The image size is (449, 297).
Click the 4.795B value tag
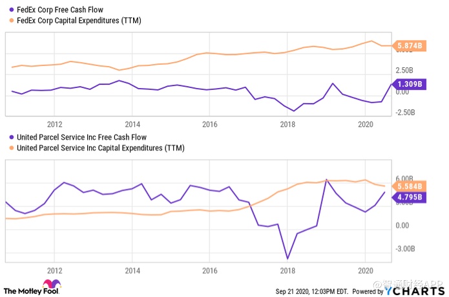pos(410,197)
